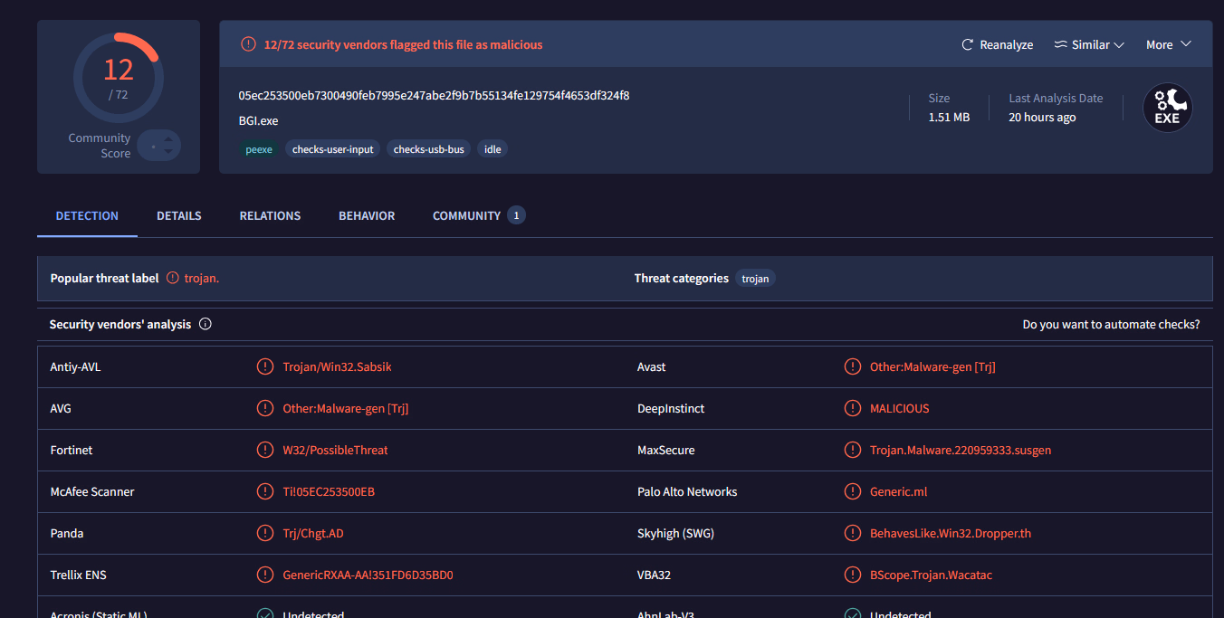Image resolution: width=1224 pixels, height=618 pixels.
Task: Click the EXE file type icon
Action: tap(1167, 109)
